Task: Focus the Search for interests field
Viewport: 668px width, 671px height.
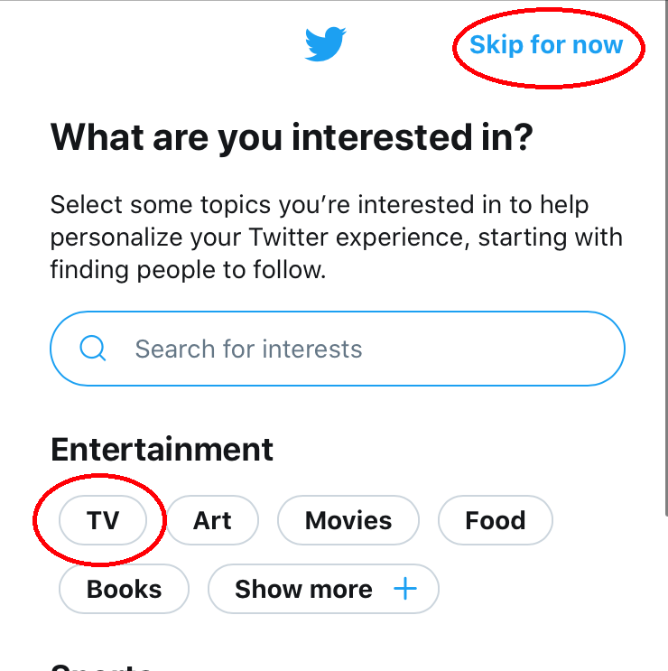Action: pyautogui.click(x=361, y=349)
